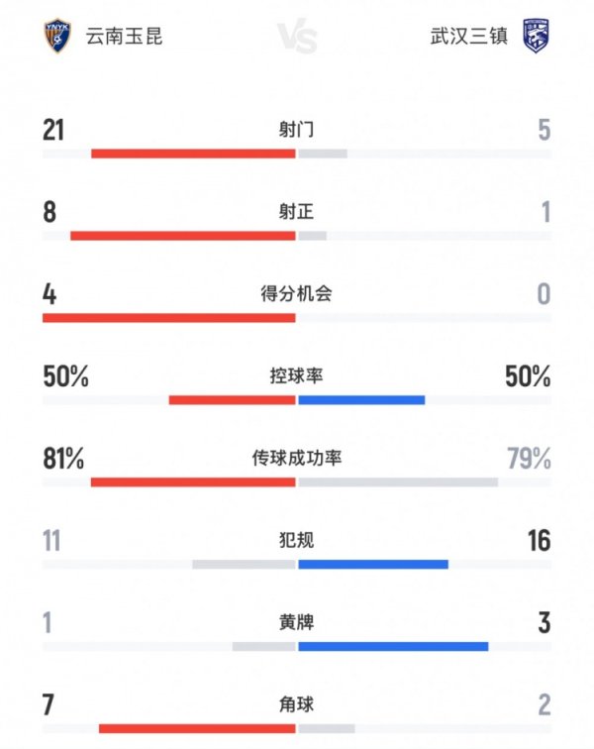This screenshot has height=749, width=594.
Task: Open the 武汉三镇 team name
Action: click(469, 38)
